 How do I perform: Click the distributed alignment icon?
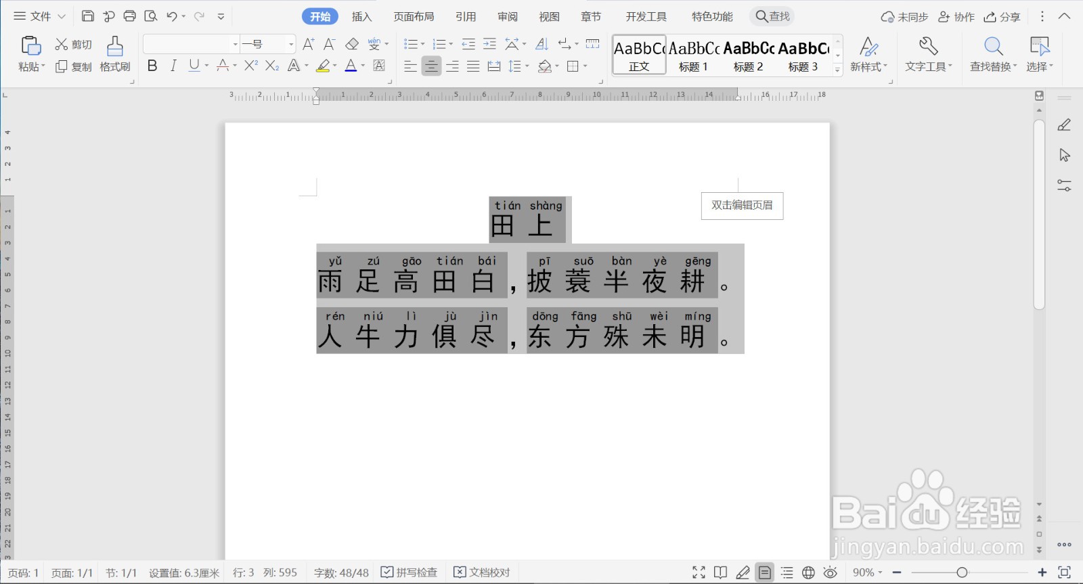494,66
